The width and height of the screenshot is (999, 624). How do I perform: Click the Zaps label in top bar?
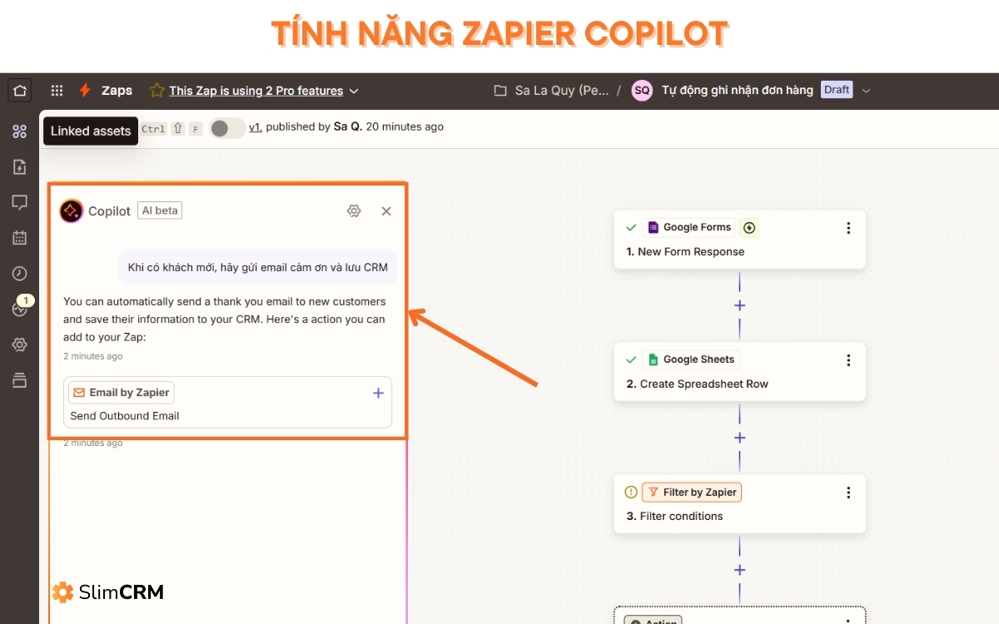click(117, 91)
